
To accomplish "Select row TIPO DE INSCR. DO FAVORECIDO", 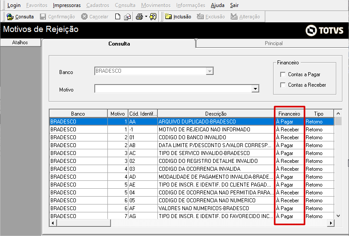I will tap(192, 216).
